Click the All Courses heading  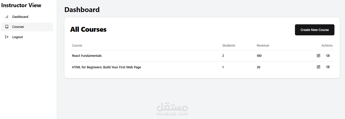tap(88, 29)
